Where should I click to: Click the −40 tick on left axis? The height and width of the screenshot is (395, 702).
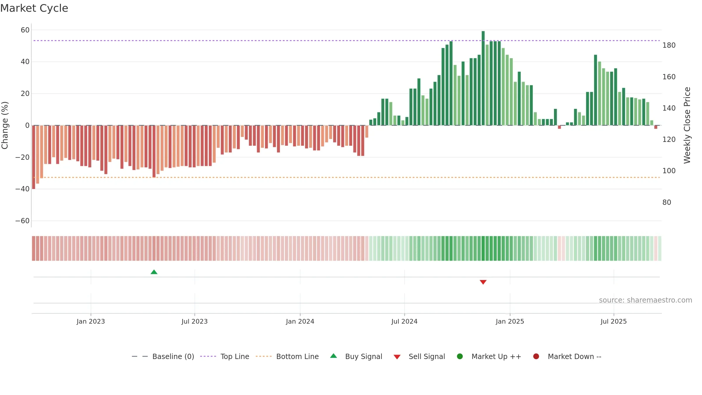(23, 189)
